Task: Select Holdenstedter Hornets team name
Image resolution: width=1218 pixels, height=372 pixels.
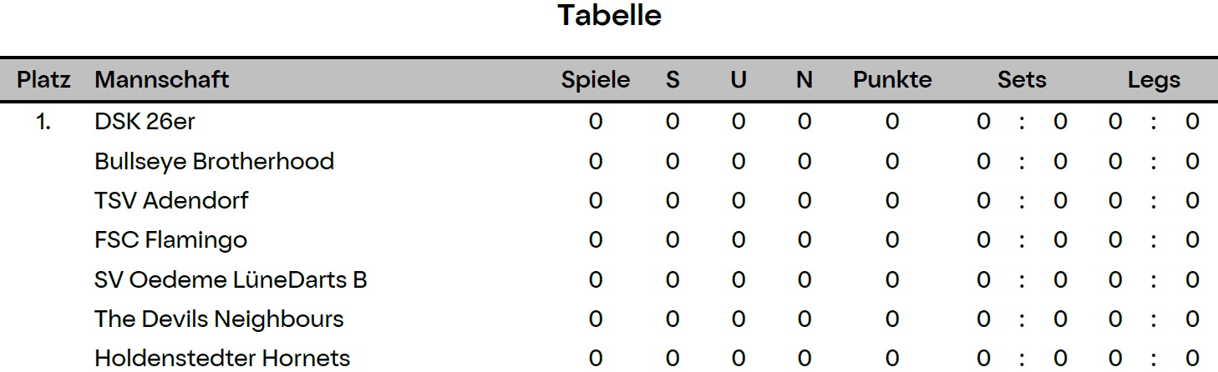Action: [222, 359]
